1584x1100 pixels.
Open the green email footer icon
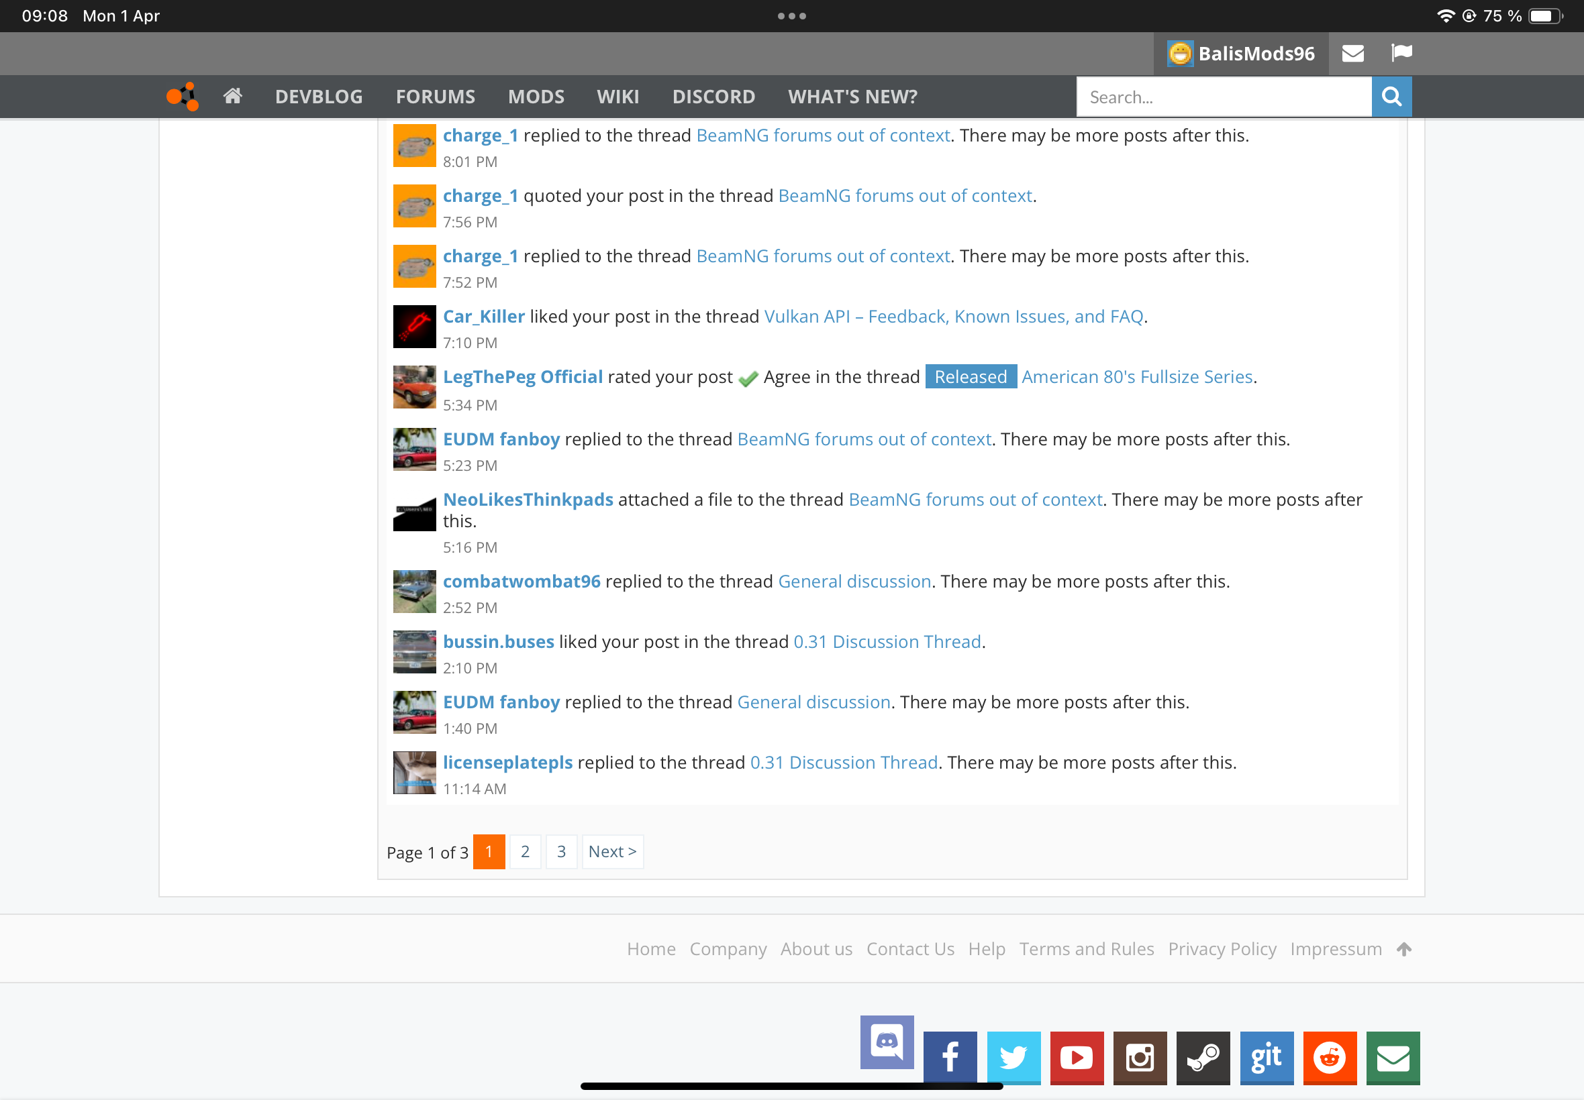pyautogui.click(x=1393, y=1058)
